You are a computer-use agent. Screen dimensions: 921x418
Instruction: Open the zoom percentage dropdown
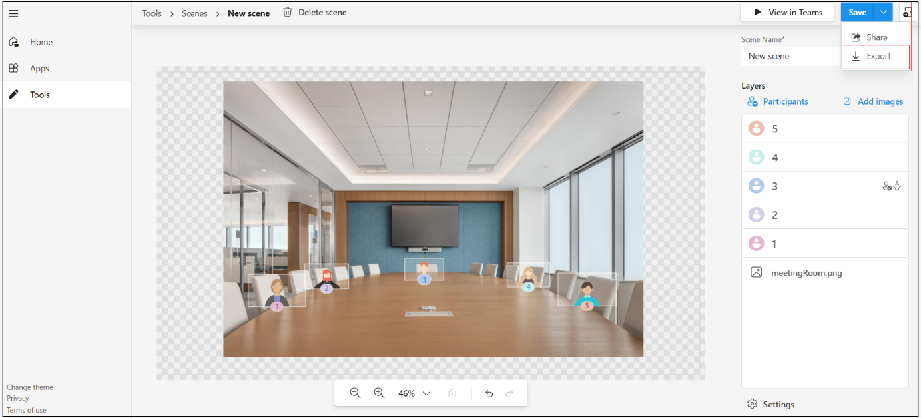pyautogui.click(x=426, y=393)
